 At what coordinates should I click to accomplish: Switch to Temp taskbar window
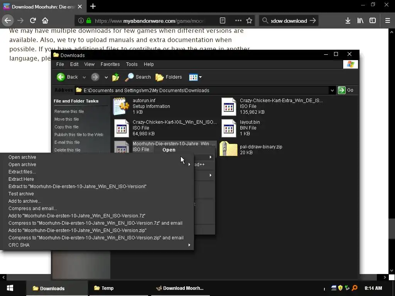118,288
